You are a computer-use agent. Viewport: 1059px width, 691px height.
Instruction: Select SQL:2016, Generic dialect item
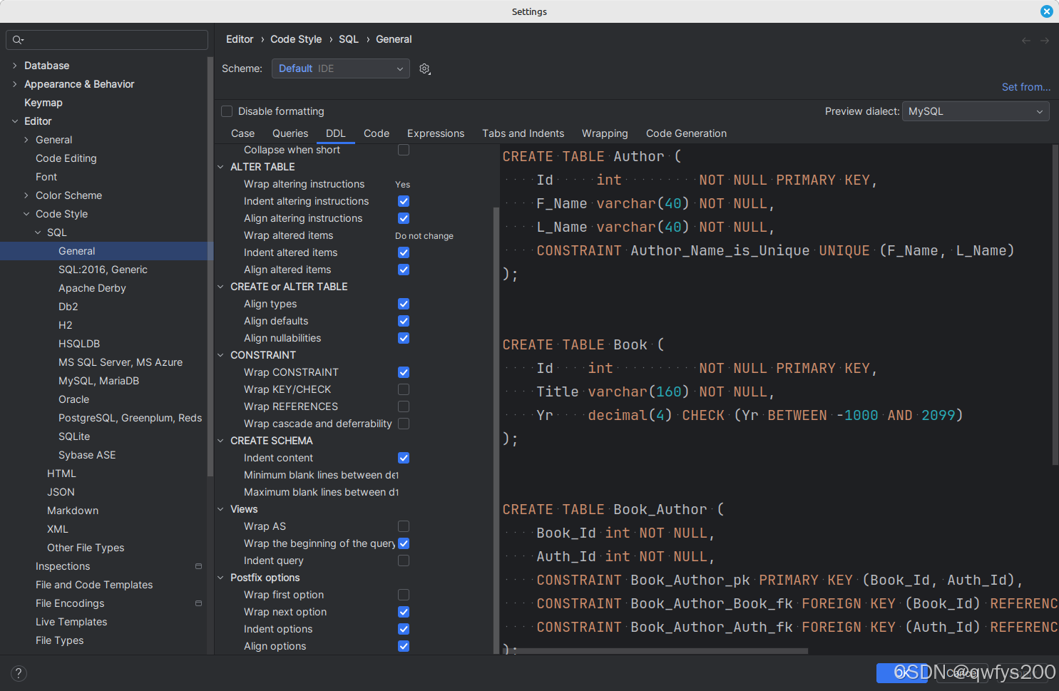click(103, 270)
